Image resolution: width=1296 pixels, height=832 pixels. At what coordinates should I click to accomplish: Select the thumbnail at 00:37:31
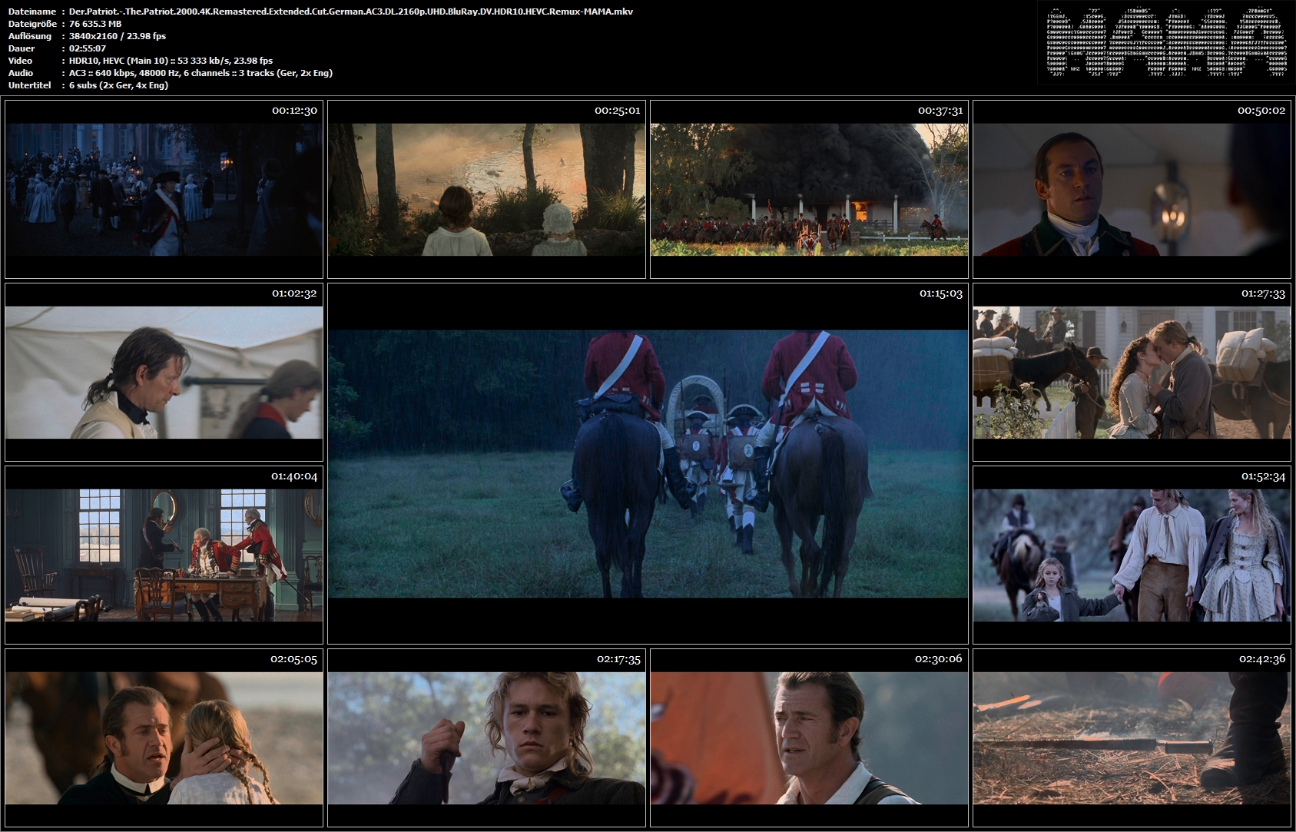pyautogui.click(x=809, y=189)
